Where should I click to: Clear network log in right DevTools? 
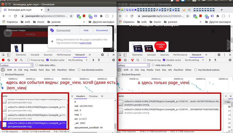click(x=125, y=60)
